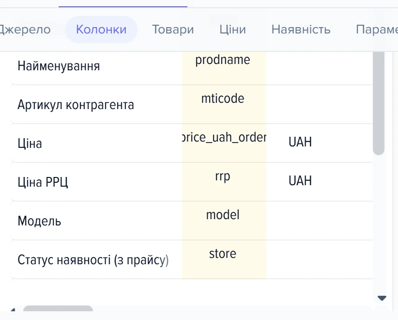398x320 pixels.
Task: Click the horizontal scrollbar thumb
Action: tap(58, 308)
